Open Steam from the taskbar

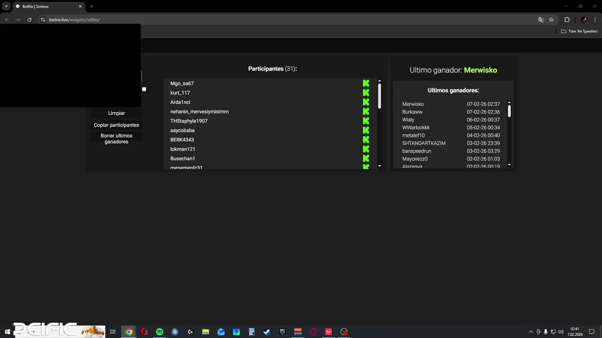(267, 332)
